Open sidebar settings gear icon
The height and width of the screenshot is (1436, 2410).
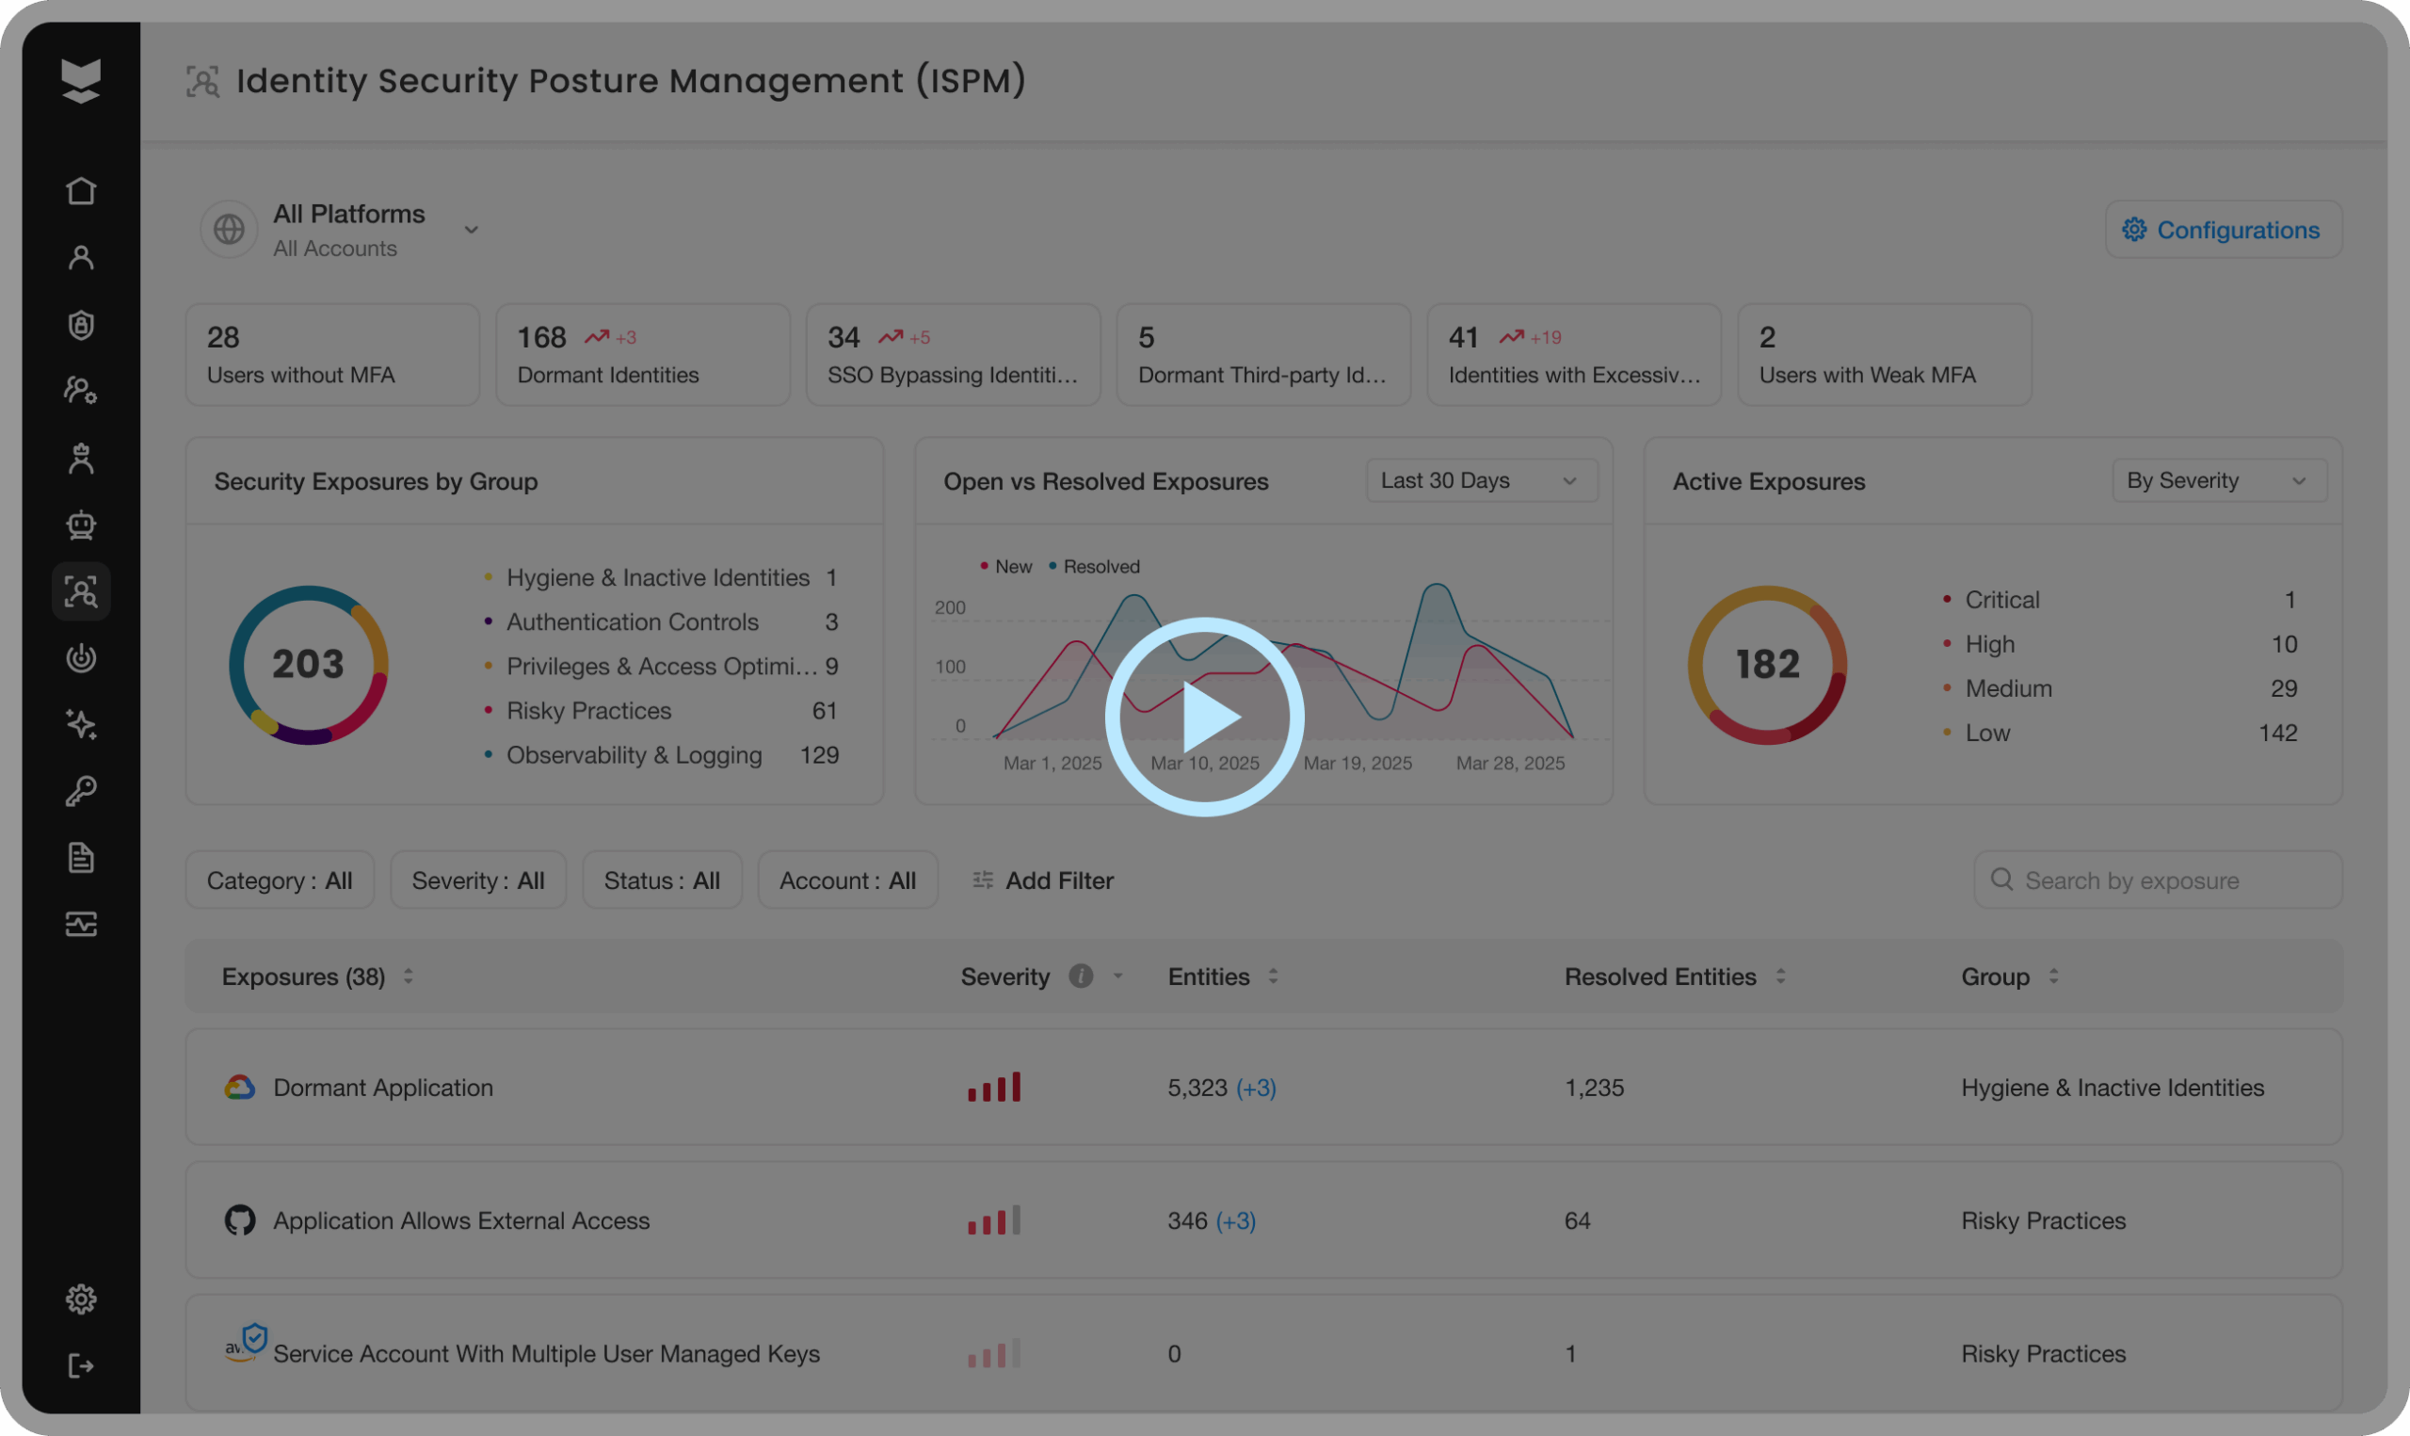click(81, 1299)
